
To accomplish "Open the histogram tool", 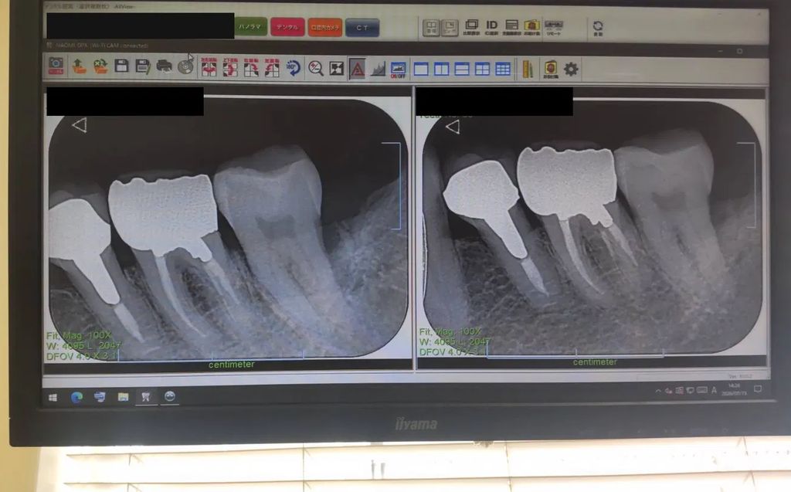I will pyautogui.click(x=378, y=70).
